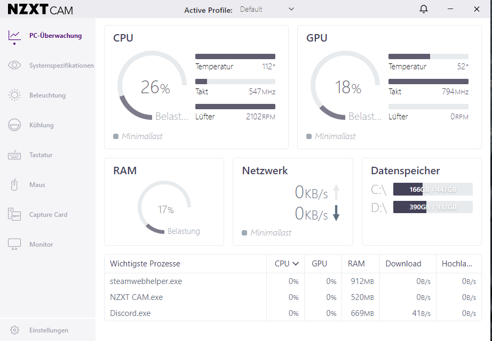Click the C:\ drive usage bar
Viewport: 492px width, 341px height.
click(x=433, y=189)
